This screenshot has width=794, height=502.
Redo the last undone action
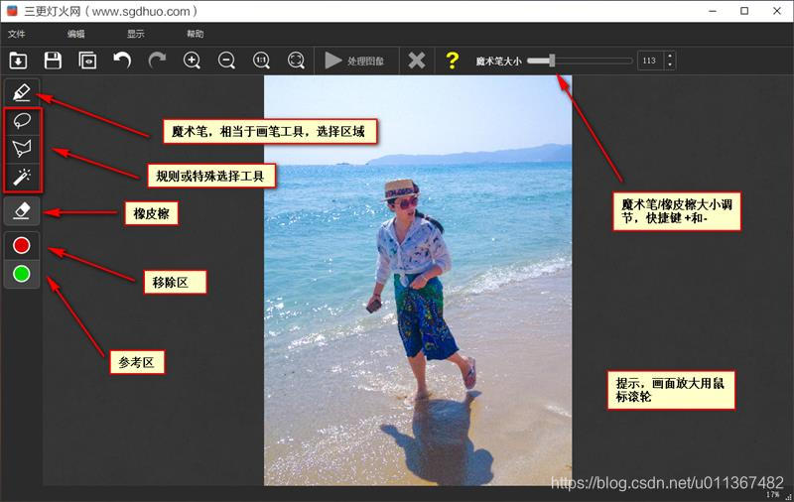click(157, 61)
